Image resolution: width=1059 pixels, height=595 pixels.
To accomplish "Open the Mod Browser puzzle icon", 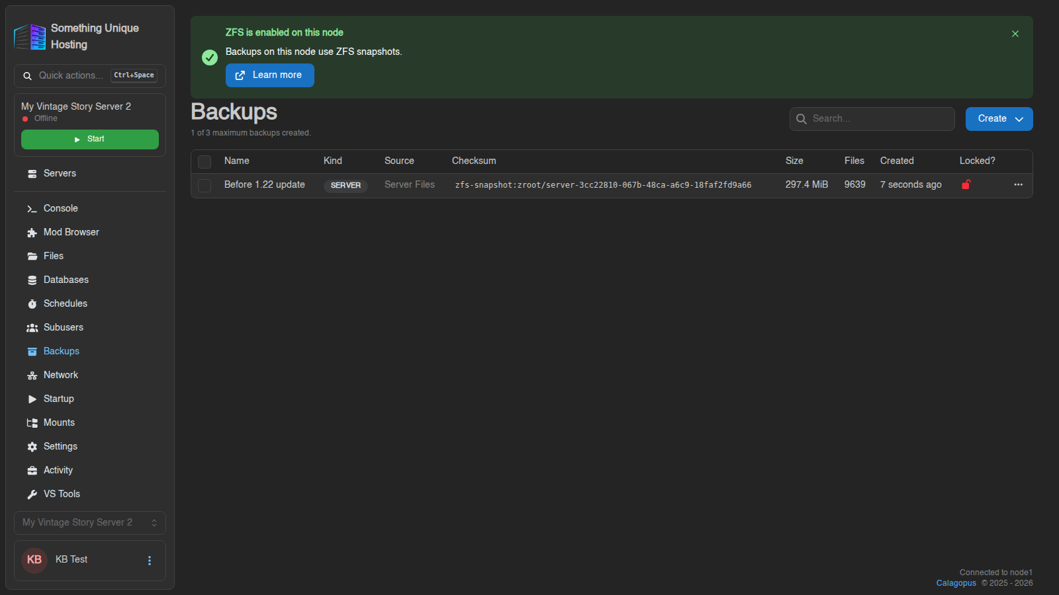I will pos(32,233).
